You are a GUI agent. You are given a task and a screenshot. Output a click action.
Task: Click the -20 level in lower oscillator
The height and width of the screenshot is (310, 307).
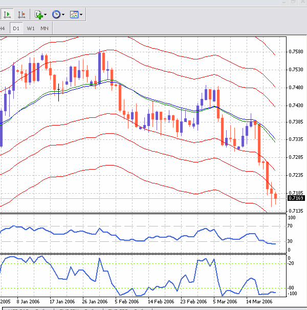point(290,263)
